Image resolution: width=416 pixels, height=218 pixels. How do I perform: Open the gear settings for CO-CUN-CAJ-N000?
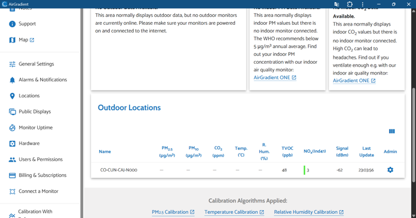coord(390,170)
